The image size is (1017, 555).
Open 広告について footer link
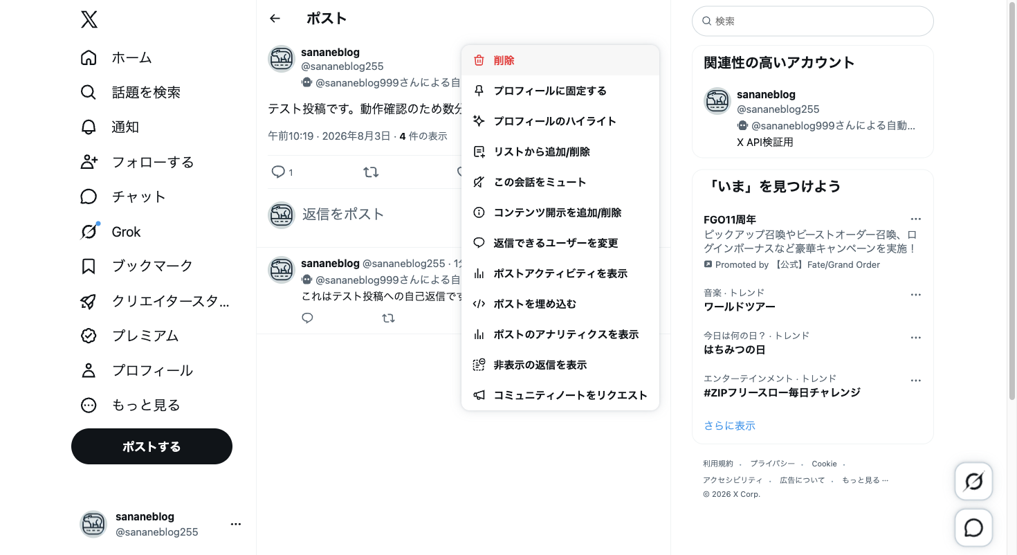[x=803, y=480]
